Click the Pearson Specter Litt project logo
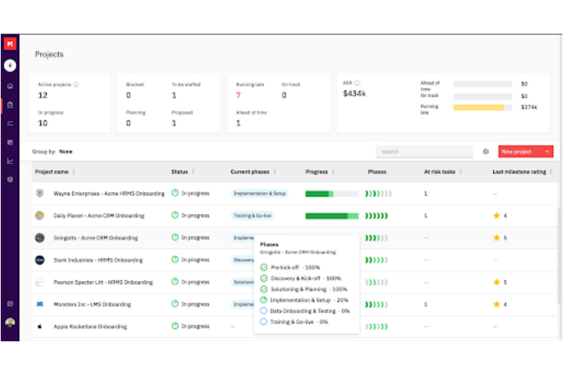 click(40, 282)
